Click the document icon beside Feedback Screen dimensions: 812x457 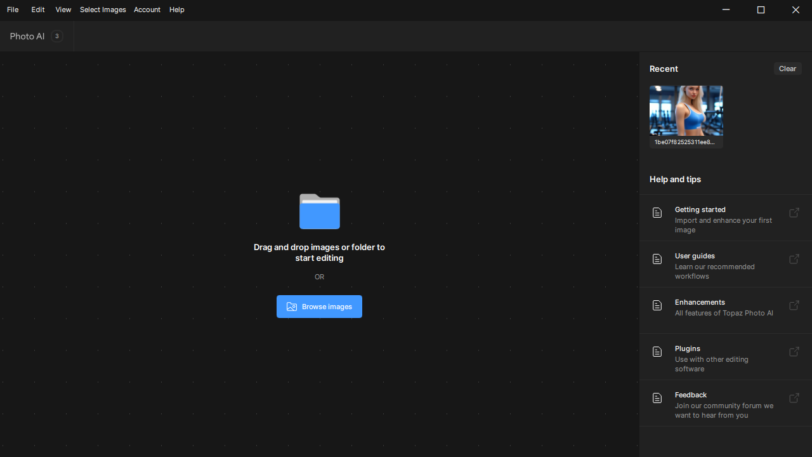657,398
